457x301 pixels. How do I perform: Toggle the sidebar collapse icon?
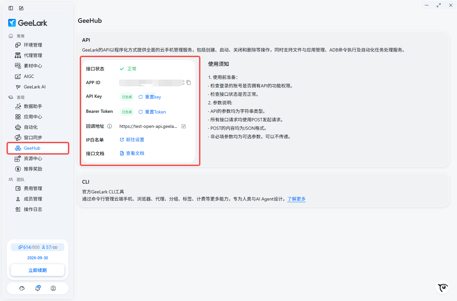(11, 8)
